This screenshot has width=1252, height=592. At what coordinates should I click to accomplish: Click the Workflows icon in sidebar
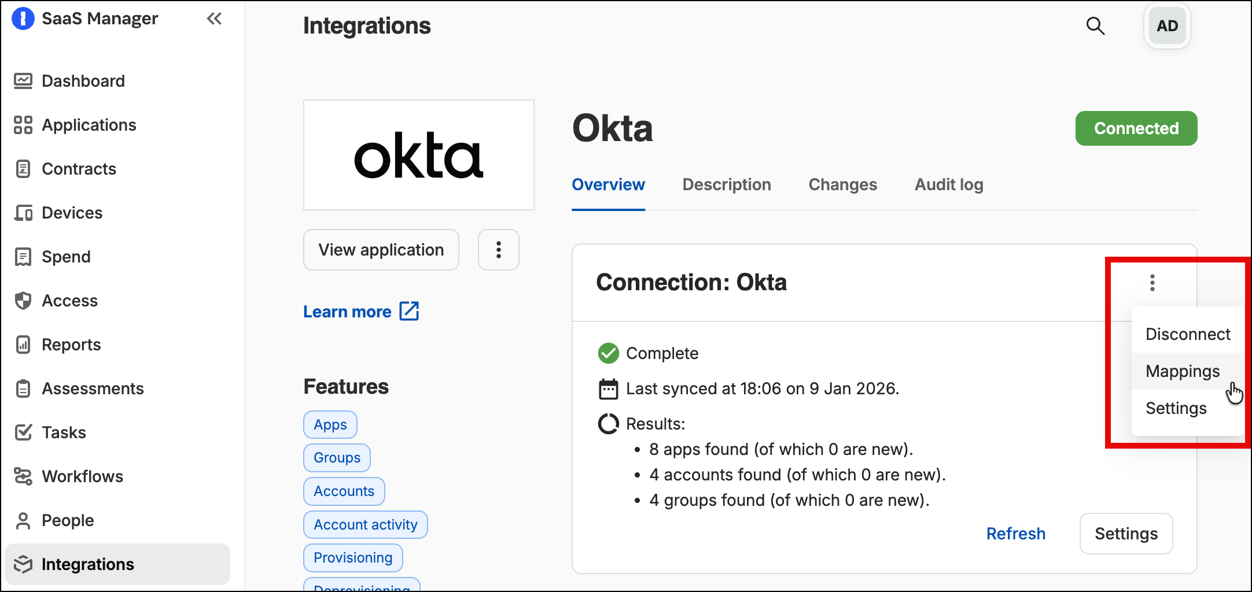coord(23,476)
